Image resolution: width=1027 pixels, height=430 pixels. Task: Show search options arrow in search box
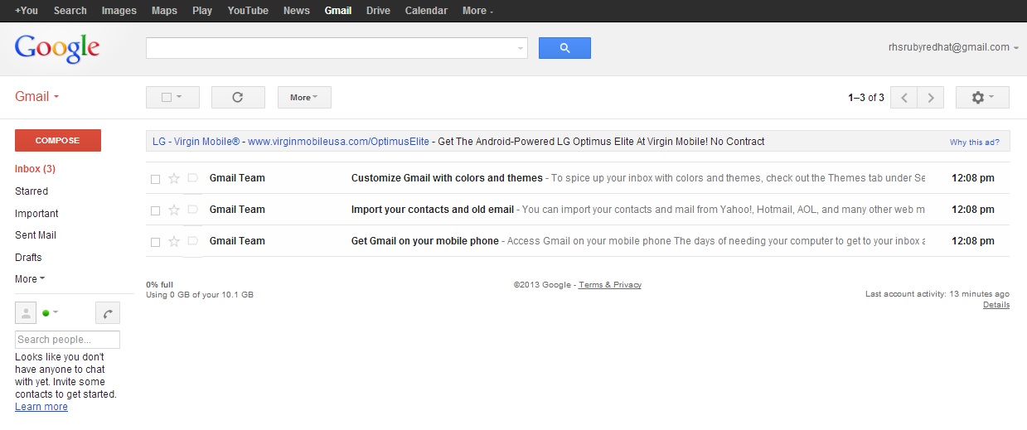521,48
